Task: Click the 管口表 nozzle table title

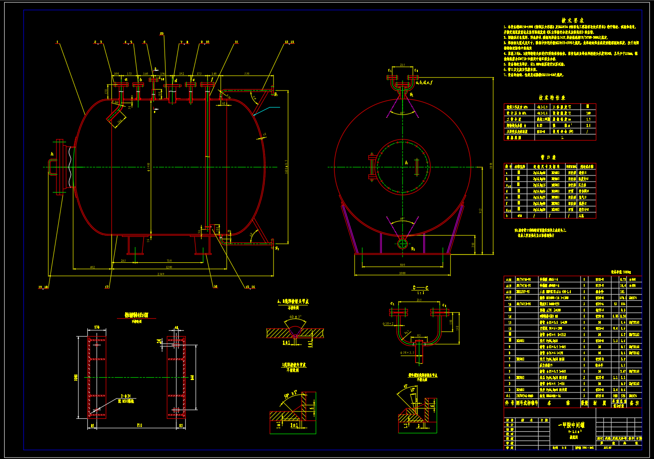Action: click(548, 157)
